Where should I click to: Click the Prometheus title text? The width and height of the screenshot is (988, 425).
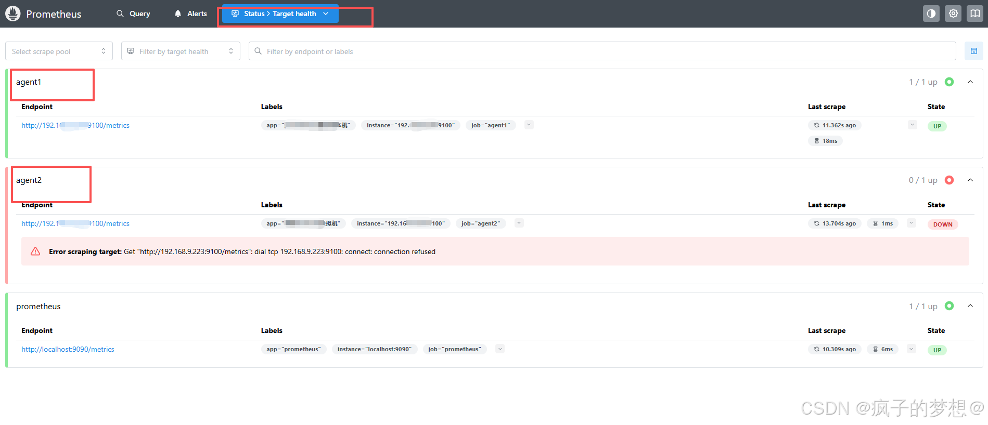coord(54,14)
